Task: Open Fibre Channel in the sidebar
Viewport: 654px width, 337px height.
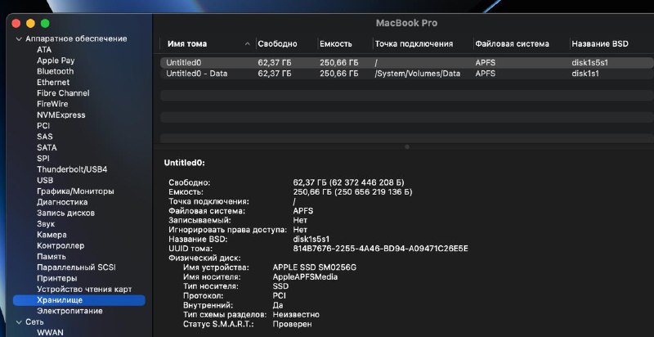Action: pyautogui.click(x=63, y=93)
